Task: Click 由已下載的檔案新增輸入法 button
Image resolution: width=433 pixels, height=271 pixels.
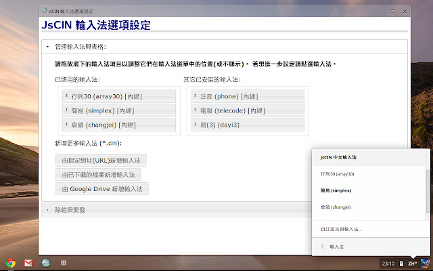Action: (98, 175)
